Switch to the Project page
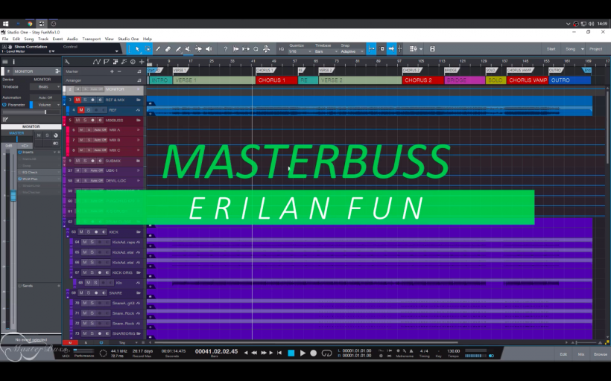Viewport: 611px width, 381px height. pos(596,49)
